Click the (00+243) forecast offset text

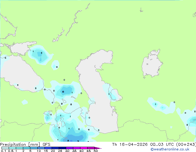186,145
